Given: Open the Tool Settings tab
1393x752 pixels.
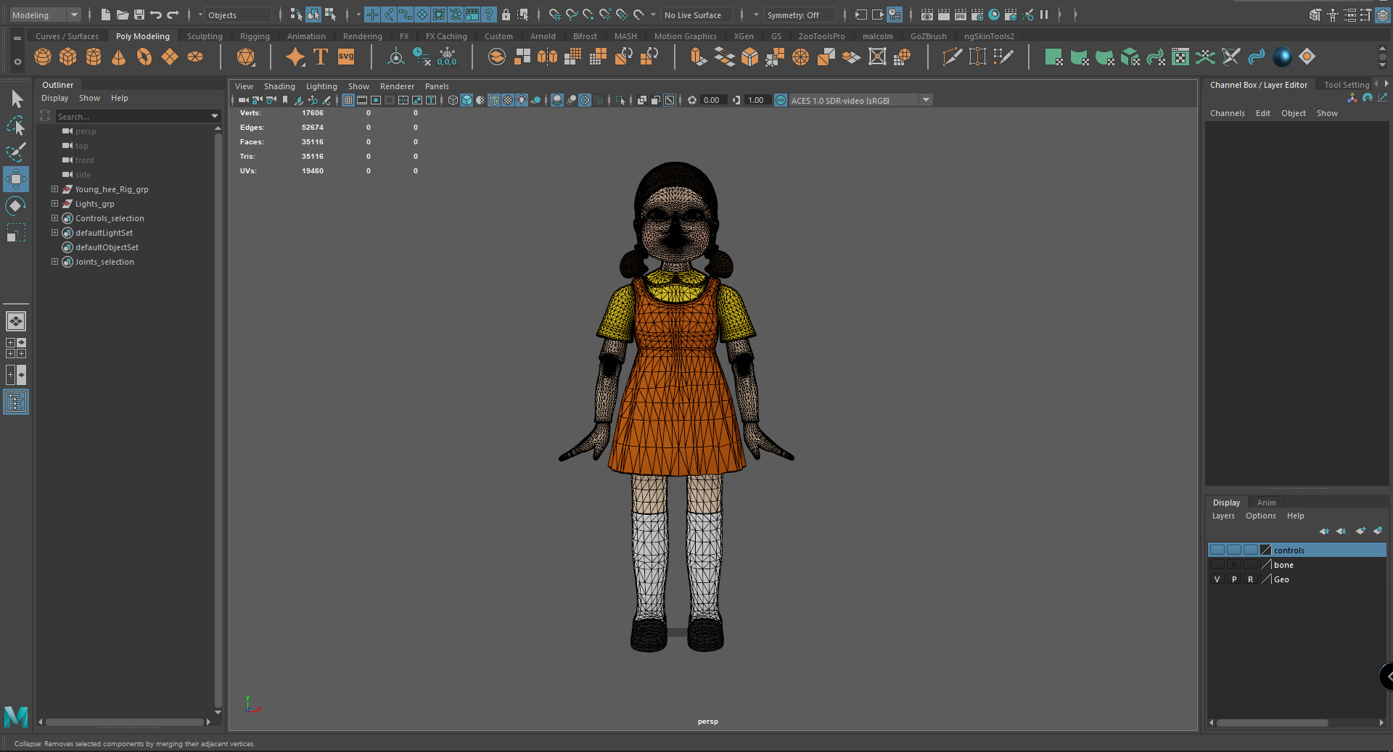Looking at the screenshot, I should [x=1347, y=85].
